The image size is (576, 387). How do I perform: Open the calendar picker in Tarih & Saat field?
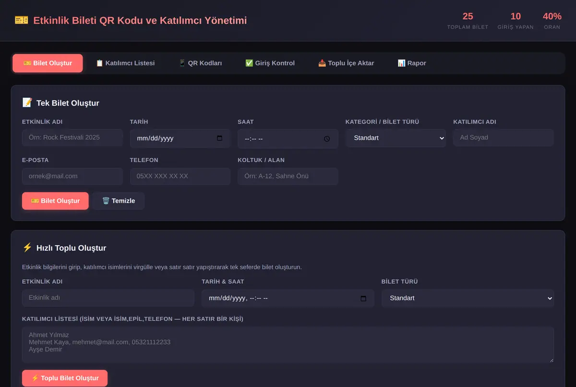pyautogui.click(x=363, y=298)
